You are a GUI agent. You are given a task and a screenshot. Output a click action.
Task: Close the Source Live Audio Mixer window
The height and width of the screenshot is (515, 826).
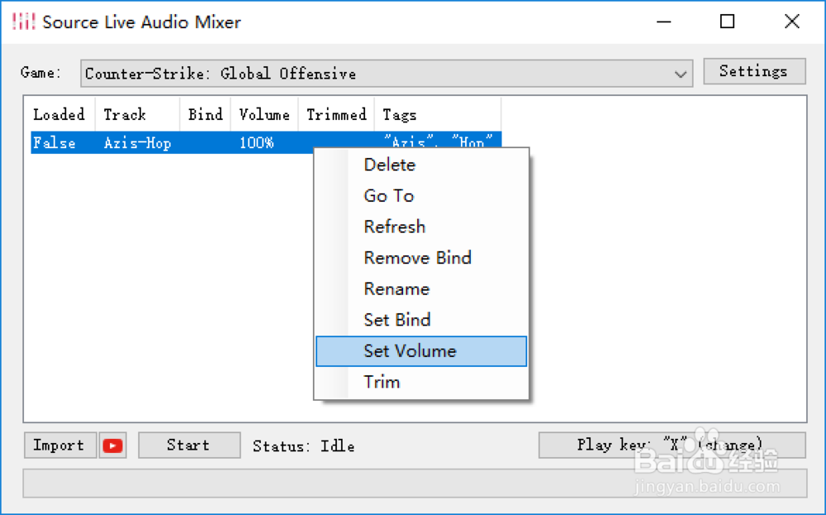[x=791, y=22]
